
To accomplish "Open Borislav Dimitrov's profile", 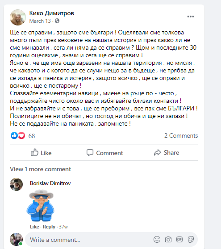I will tap(50, 183).
